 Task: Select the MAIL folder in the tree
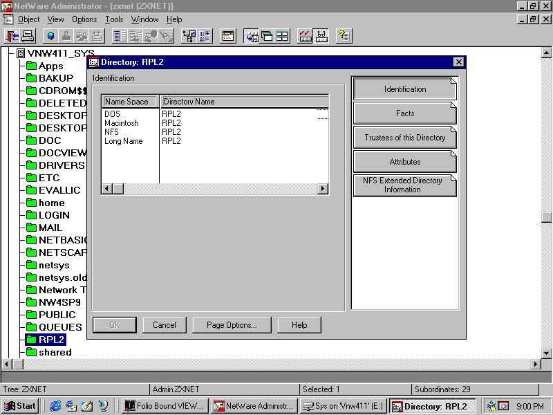(44, 228)
